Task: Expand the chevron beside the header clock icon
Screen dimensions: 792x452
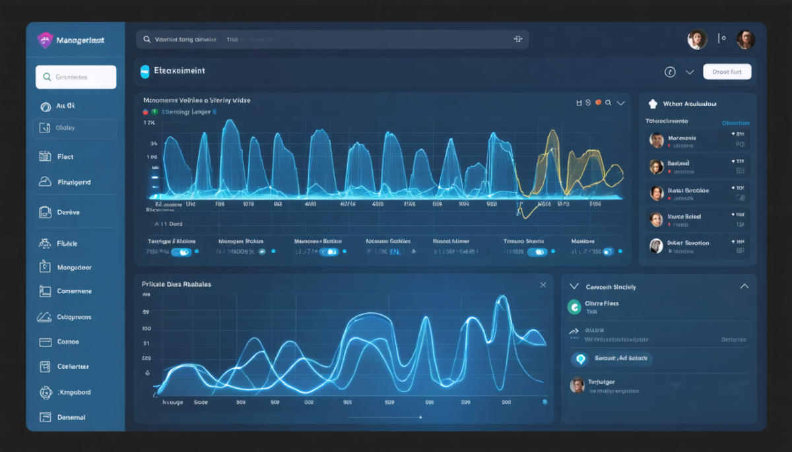Action: pos(689,72)
